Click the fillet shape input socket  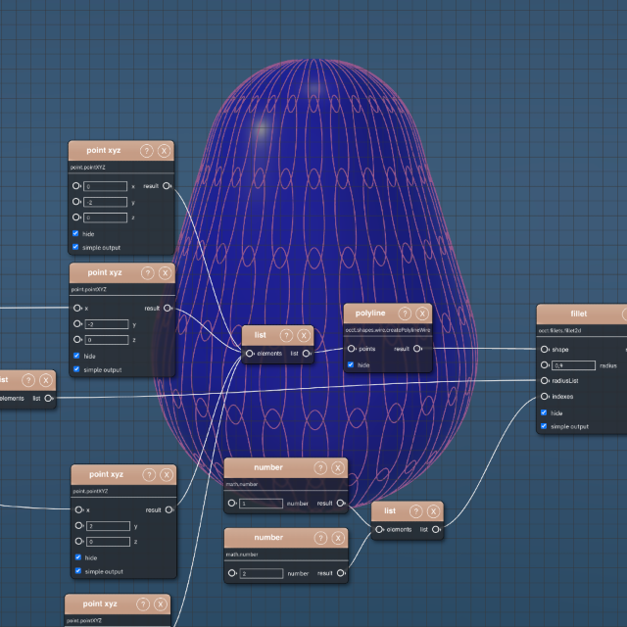545,350
